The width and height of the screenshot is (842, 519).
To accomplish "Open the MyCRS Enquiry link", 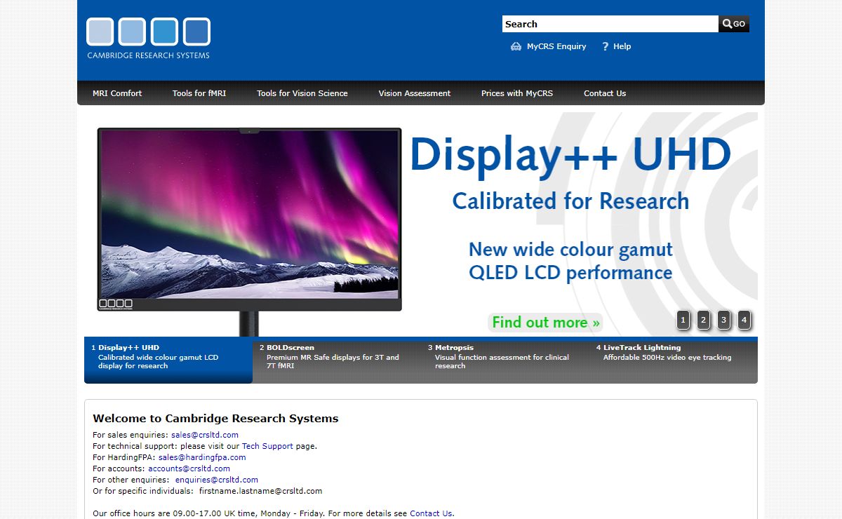I will (556, 46).
